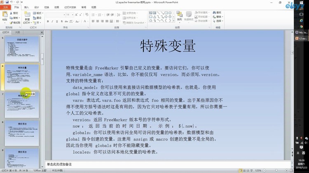309x173 pixels.
Task: Open the Windows Start button
Action: click(301, 3)
